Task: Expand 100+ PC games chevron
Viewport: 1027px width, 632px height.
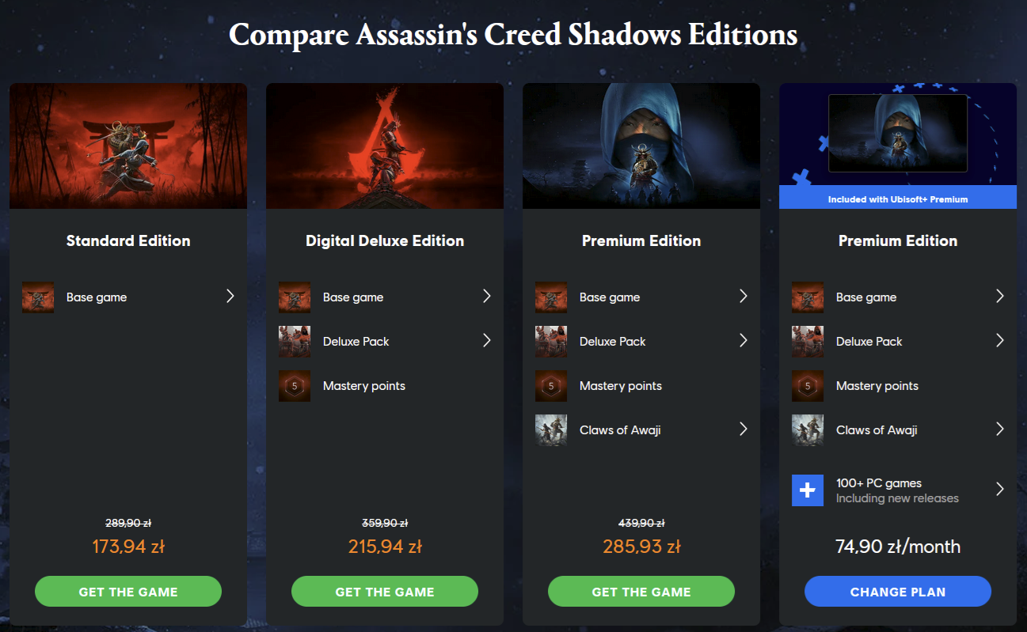Action: 1000,489
